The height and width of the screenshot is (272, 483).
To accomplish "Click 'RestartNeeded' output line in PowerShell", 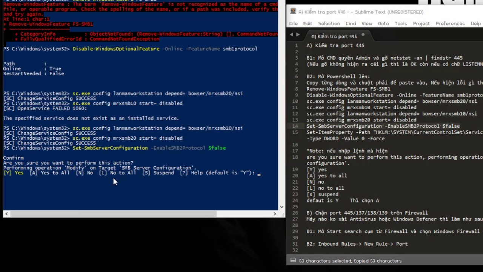I will (x=34, y=74).
